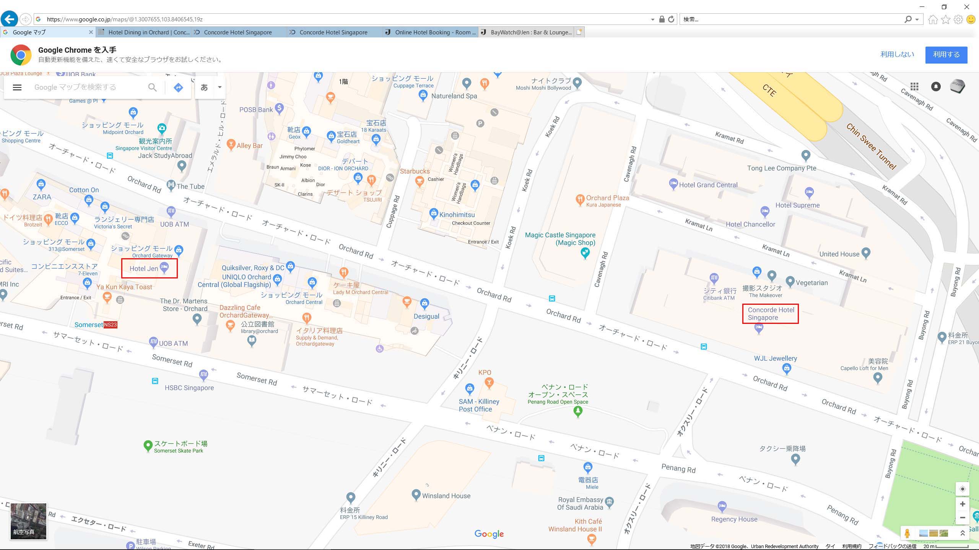Switch to Hotel Dining in Orchard tab

pos(144,32)
